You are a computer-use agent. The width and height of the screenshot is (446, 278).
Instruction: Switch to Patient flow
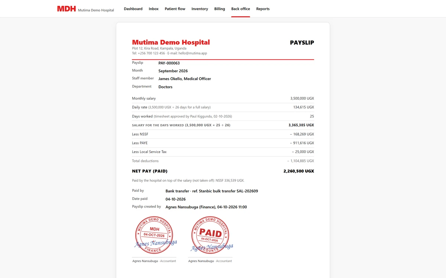[175, 9]
